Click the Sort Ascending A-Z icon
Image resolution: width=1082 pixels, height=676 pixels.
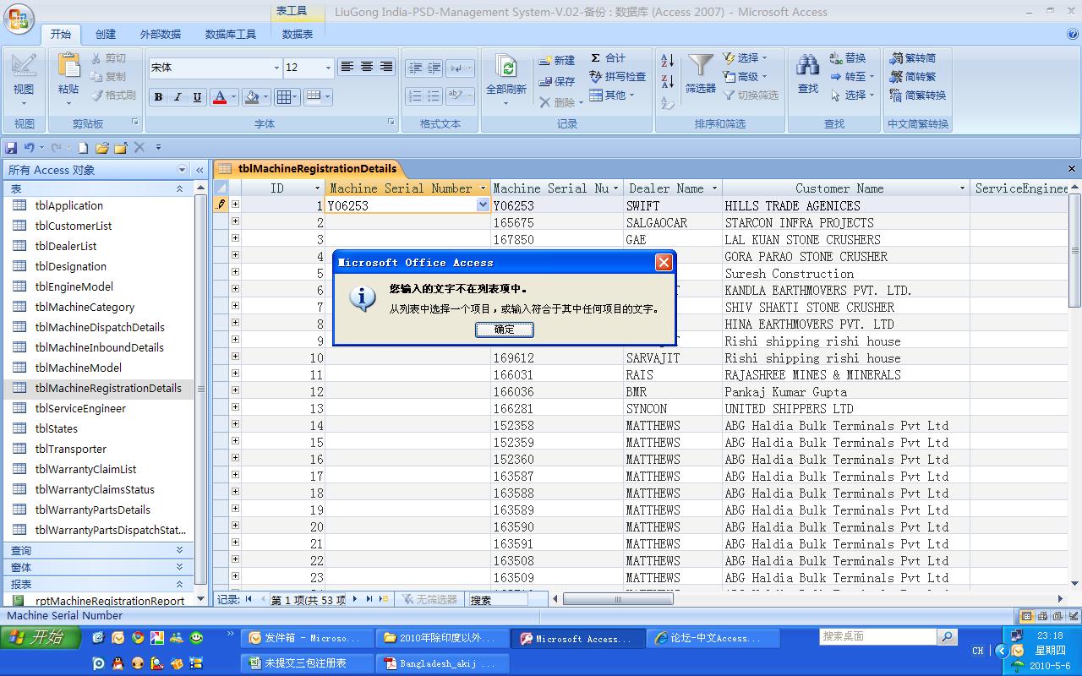(667, 60)
